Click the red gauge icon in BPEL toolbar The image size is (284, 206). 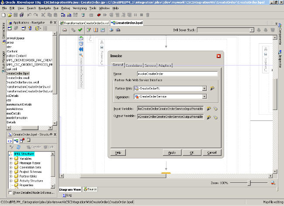[65, 30]
